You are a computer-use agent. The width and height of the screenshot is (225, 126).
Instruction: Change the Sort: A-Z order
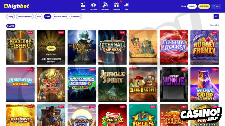coord(214,25)
